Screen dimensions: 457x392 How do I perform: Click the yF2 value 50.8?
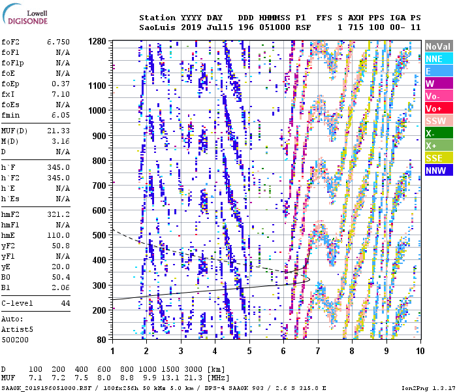tap(61, 246)
